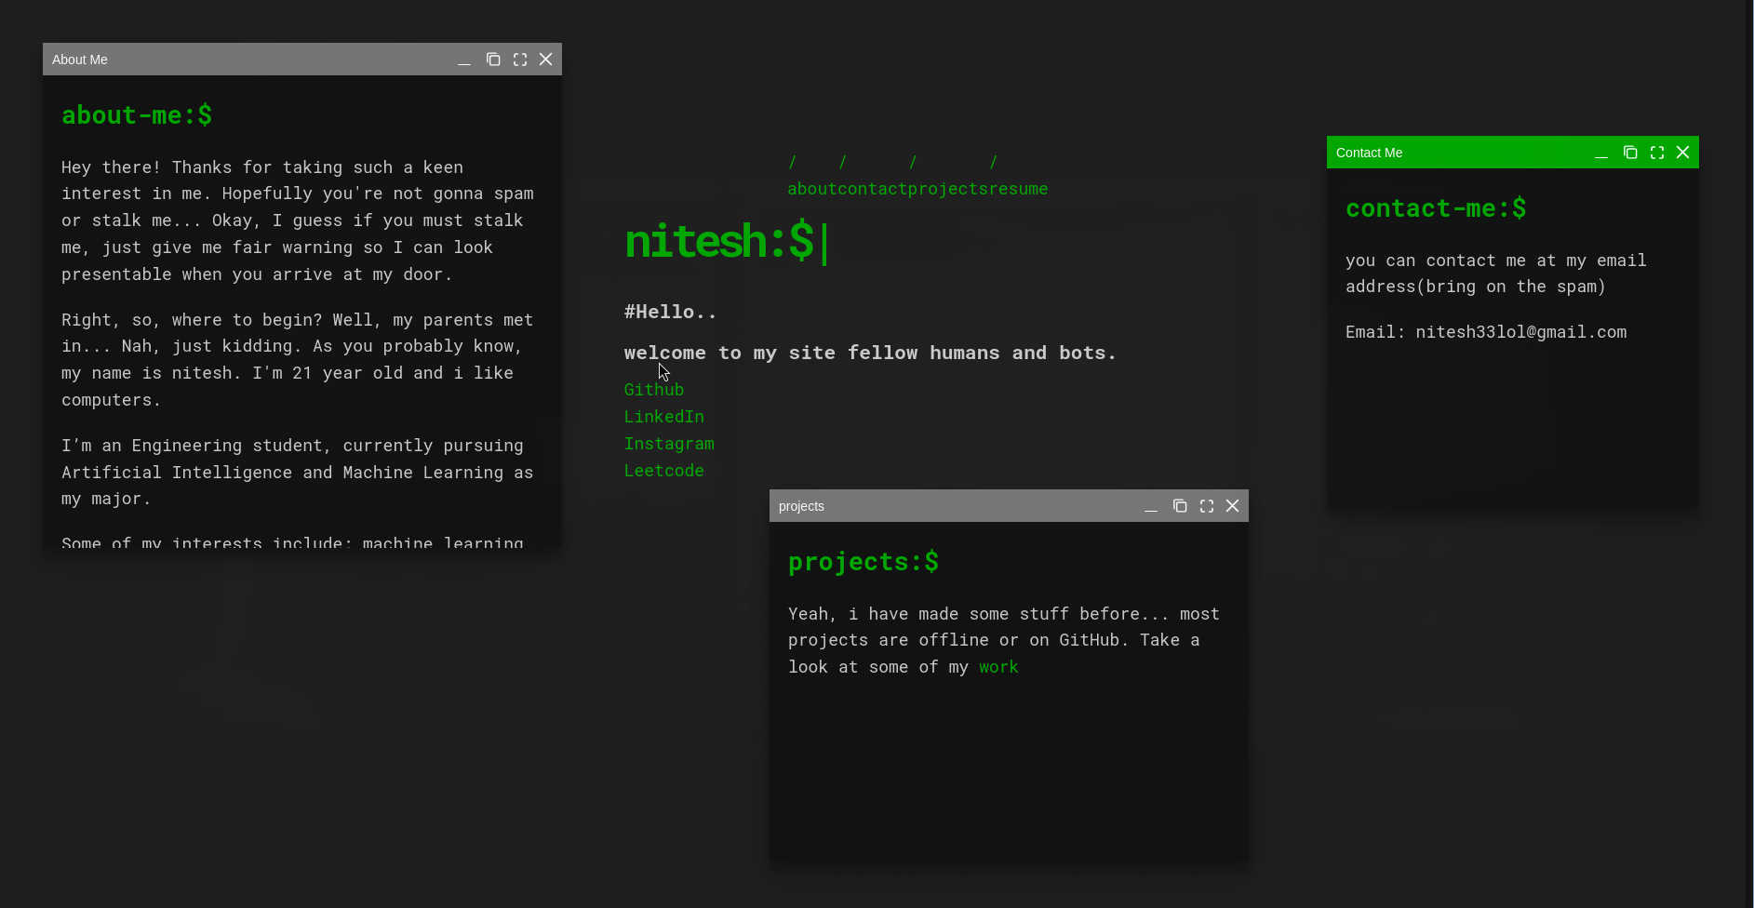Maximize the projects window

click(1206, 505)
